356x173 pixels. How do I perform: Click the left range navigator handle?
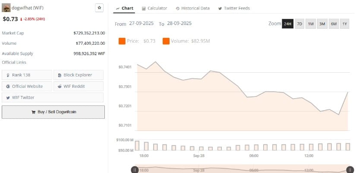pyautogui.click(x=135, y=170)
